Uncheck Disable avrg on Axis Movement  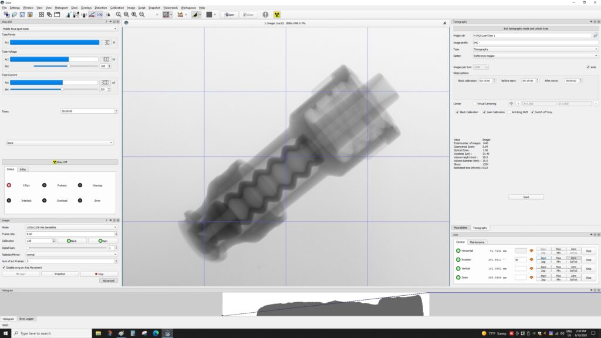[4, 268]
